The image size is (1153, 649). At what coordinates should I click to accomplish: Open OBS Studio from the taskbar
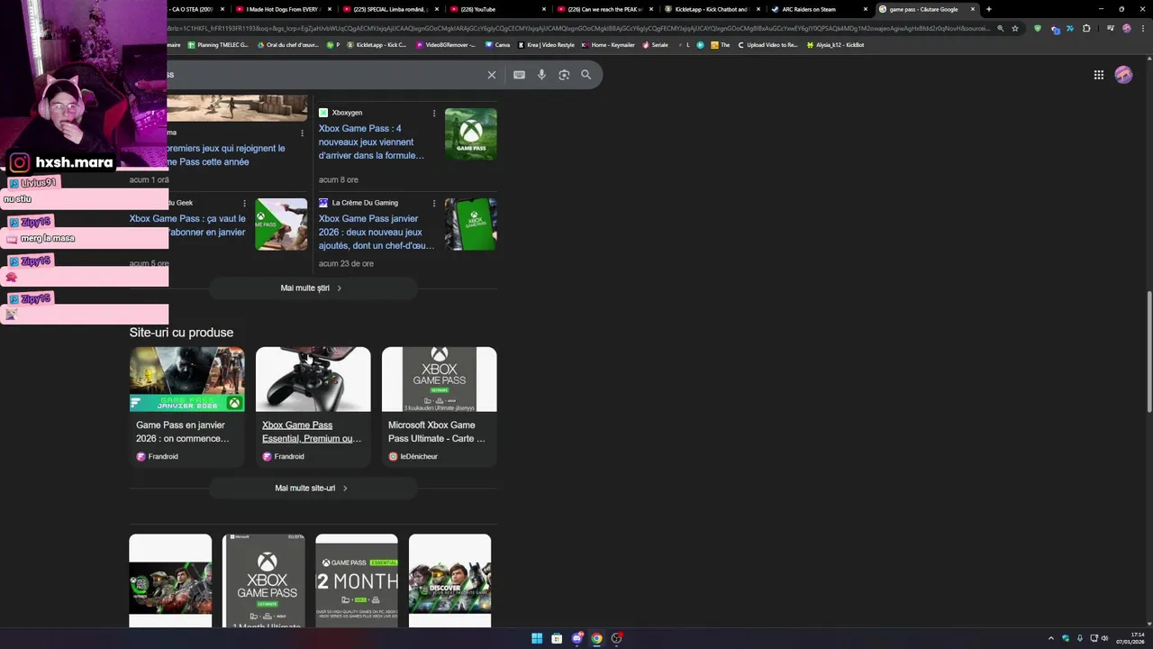pos(616,638)
